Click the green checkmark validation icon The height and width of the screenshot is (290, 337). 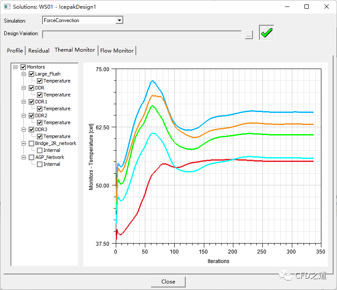pyautogui.click(x=267, y=33)
